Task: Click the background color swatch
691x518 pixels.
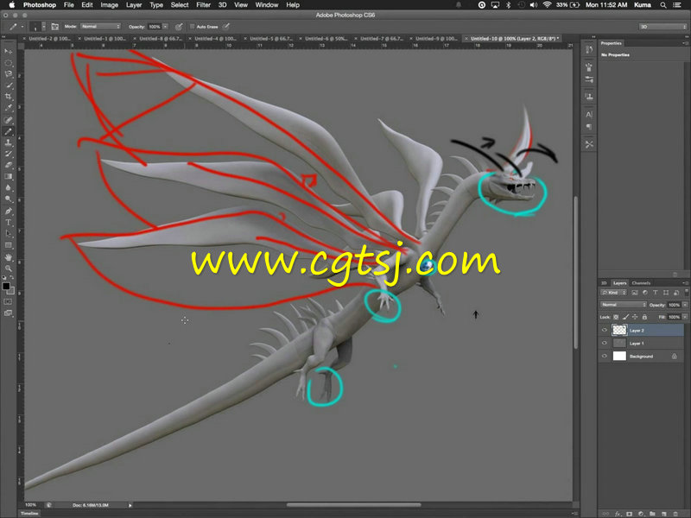Action: point(11,291)
